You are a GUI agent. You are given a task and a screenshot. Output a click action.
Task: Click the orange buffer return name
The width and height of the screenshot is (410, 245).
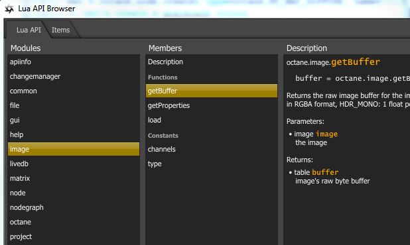click(325, 172)
